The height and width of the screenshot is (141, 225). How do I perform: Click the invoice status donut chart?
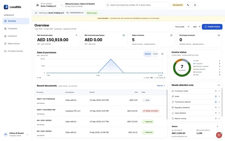pos(182,68)
